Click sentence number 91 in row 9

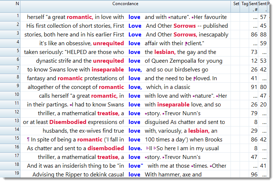[254, 87]
